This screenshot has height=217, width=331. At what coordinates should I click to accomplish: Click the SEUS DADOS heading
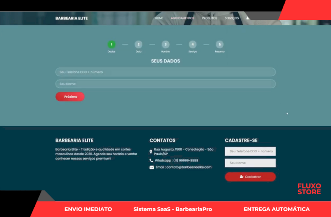[x=165, y=61]
